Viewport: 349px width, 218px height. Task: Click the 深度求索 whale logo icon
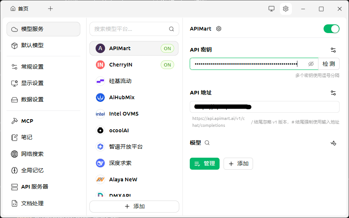tap(100, 163)
